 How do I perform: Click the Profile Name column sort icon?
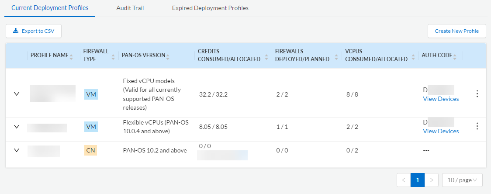coord(71,56)
